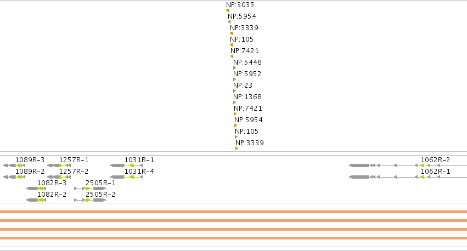Image resolution: width=467 pixels, height=251 pixels.
Task: Select the NP:3035 feature label
Action: point(240,5)
